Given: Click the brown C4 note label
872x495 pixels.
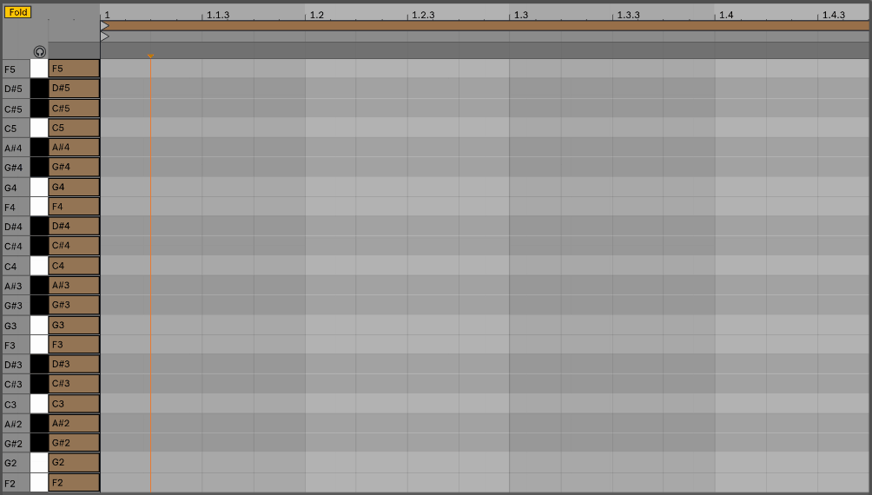Looking at the screenshot, I should pos(74,265).
